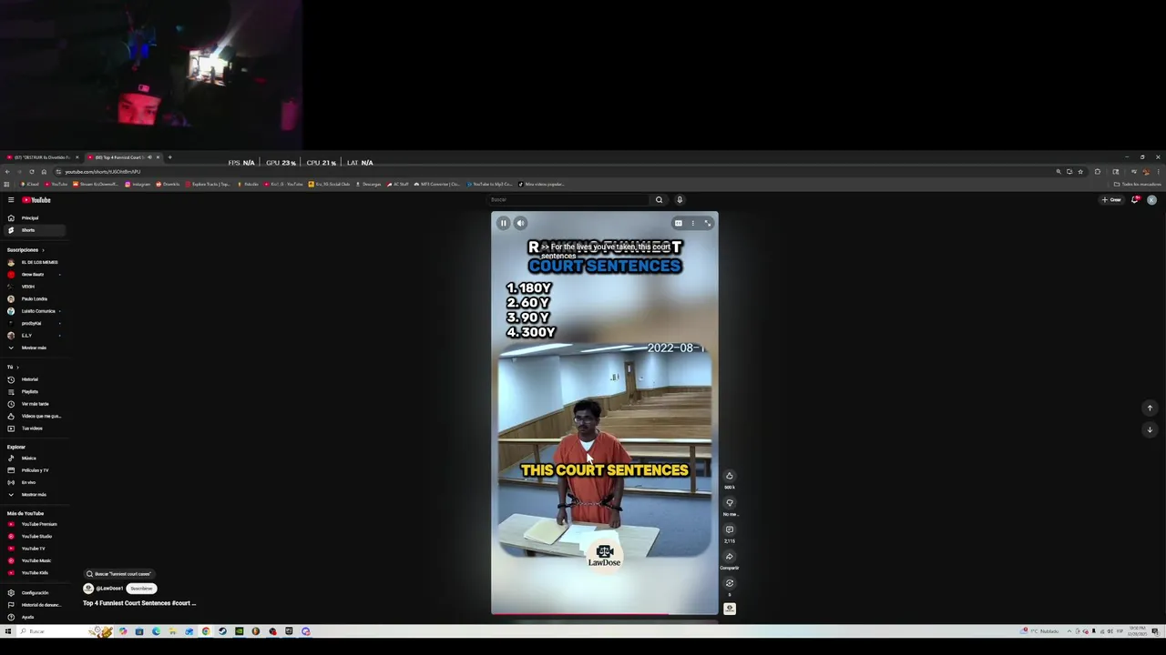The image size is (1166, 655).
Task: Open YouTube Studio link
Action: pos(34,536)
